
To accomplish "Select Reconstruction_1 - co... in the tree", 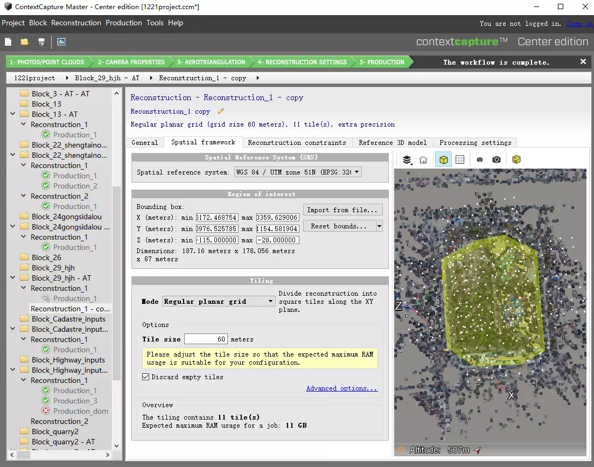I will 70,309.
